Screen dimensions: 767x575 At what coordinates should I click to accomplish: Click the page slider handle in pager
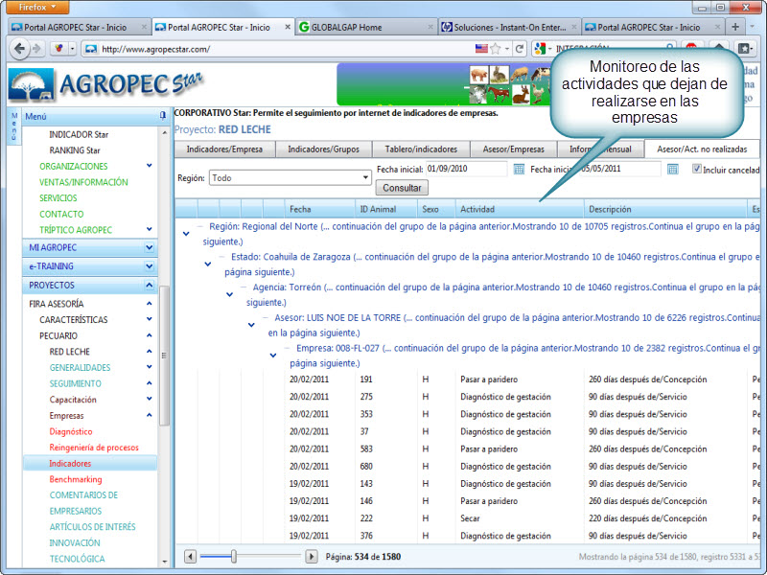(x=234, y=557)
